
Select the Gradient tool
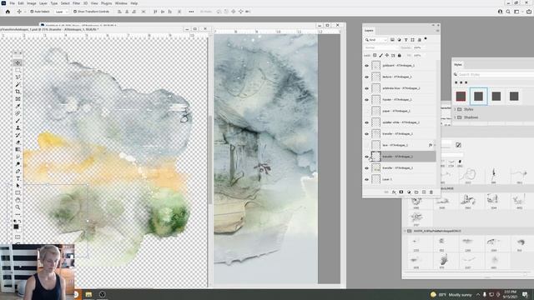point(18,150)
